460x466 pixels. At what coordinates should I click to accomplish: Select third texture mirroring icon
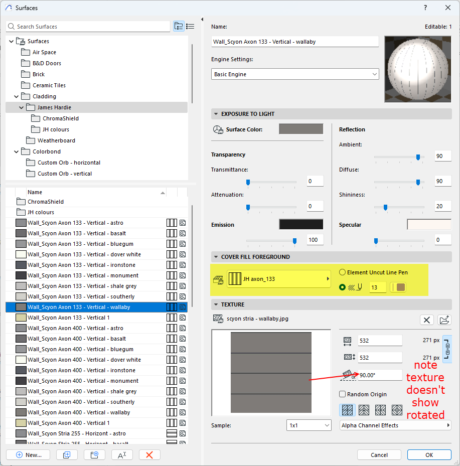pyautogui.click(x=380, y=410)
